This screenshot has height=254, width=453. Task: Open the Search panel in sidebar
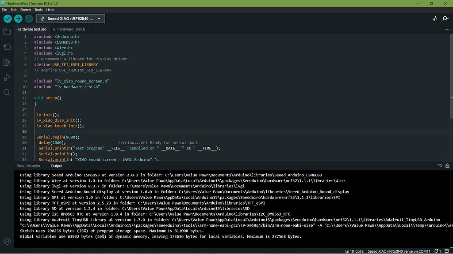(7, 93)
